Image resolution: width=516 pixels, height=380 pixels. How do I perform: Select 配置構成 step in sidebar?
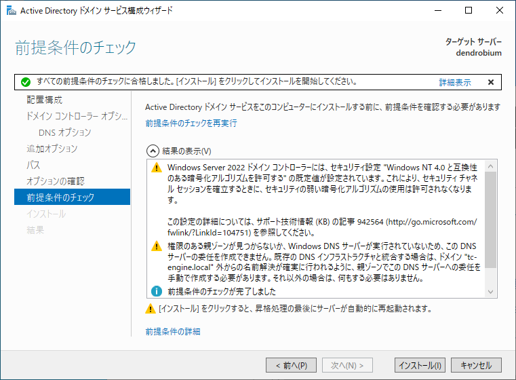click(x=45, y=100)
